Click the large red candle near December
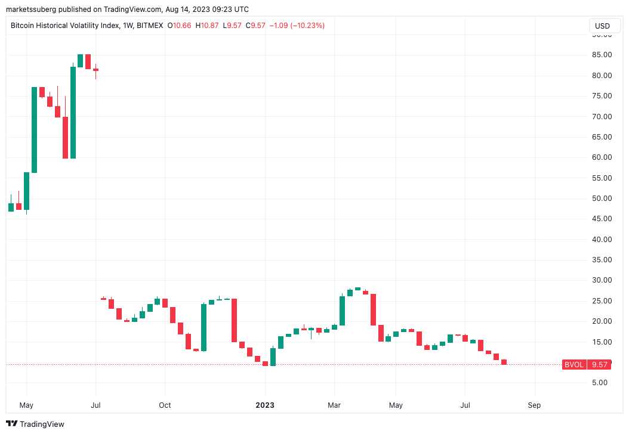This screenshot has height=434, width=629. [x=235, y=320]
